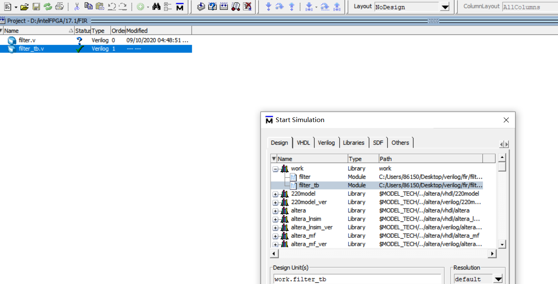This screenshot has height=284, width=558.
Task: Click the Find binoculars icon
Action: pyautogui.click(x=157, y=7)
